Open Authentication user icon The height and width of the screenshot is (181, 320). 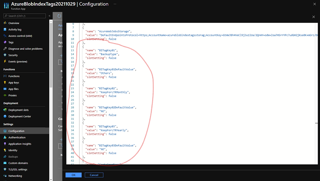5,137
